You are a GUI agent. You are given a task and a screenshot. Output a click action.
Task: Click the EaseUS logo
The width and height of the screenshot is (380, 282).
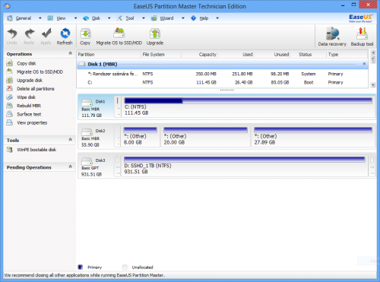pos(360,18)
